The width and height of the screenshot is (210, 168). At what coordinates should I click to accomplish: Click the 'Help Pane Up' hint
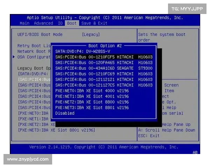point(176,125)
